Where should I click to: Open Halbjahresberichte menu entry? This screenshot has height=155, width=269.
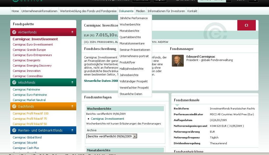(x=131, y=69)
